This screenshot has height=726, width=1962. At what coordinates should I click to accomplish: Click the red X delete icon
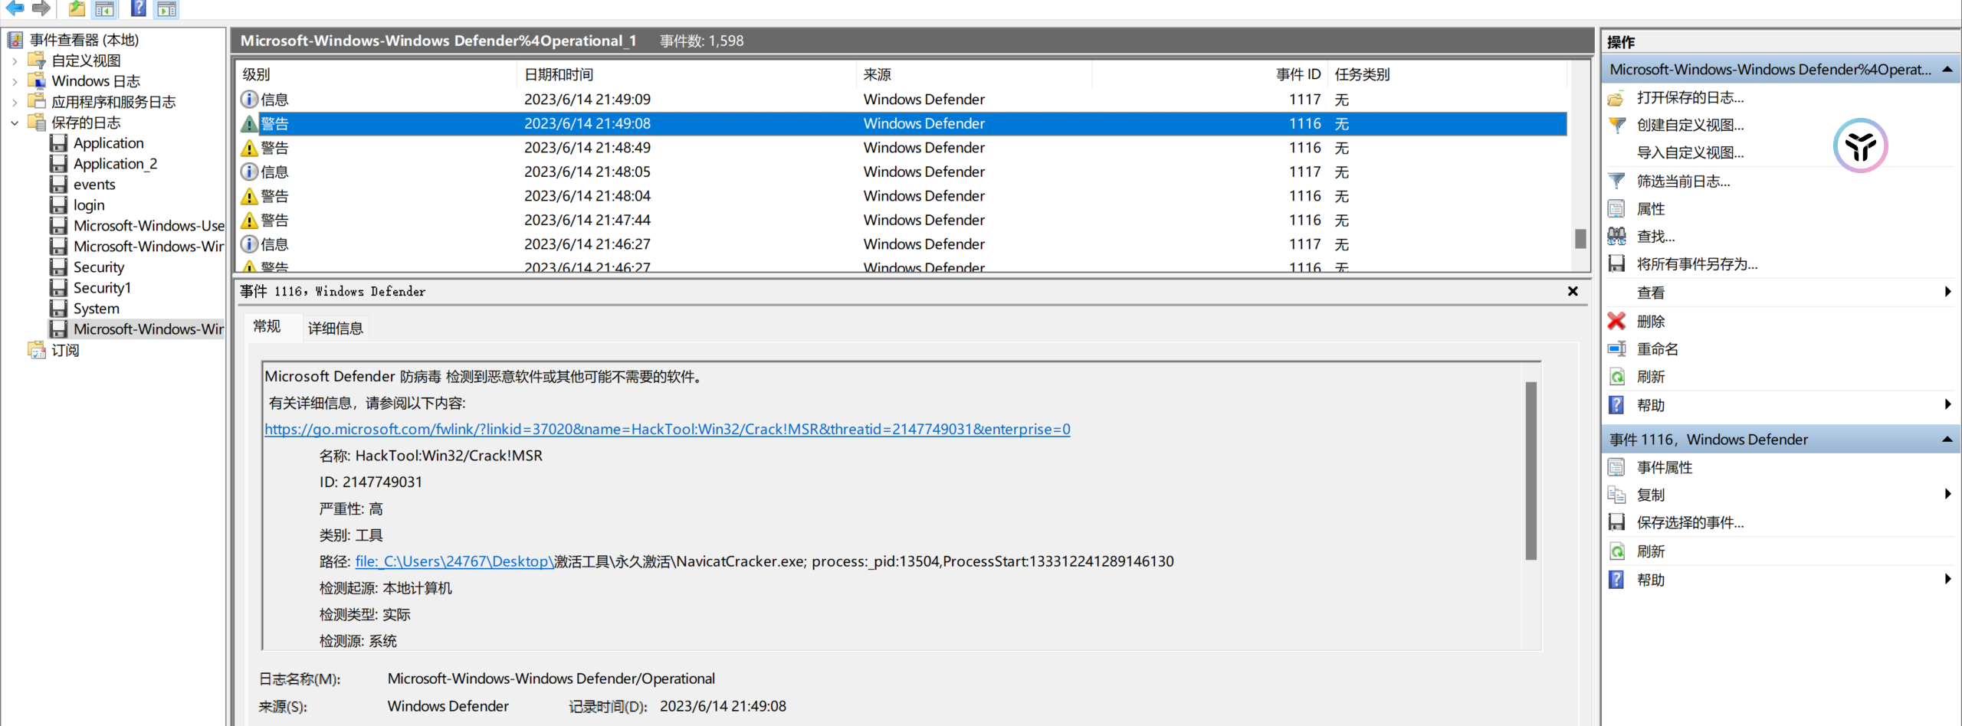click(x=1616, y=322)
